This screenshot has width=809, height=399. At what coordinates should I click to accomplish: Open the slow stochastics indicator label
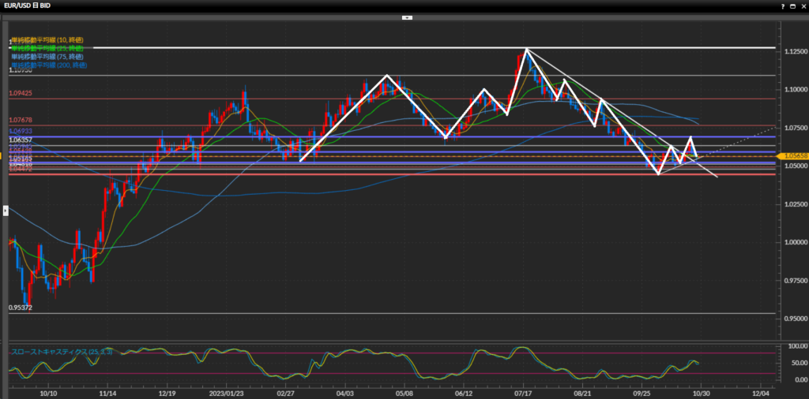click(61, 352)
